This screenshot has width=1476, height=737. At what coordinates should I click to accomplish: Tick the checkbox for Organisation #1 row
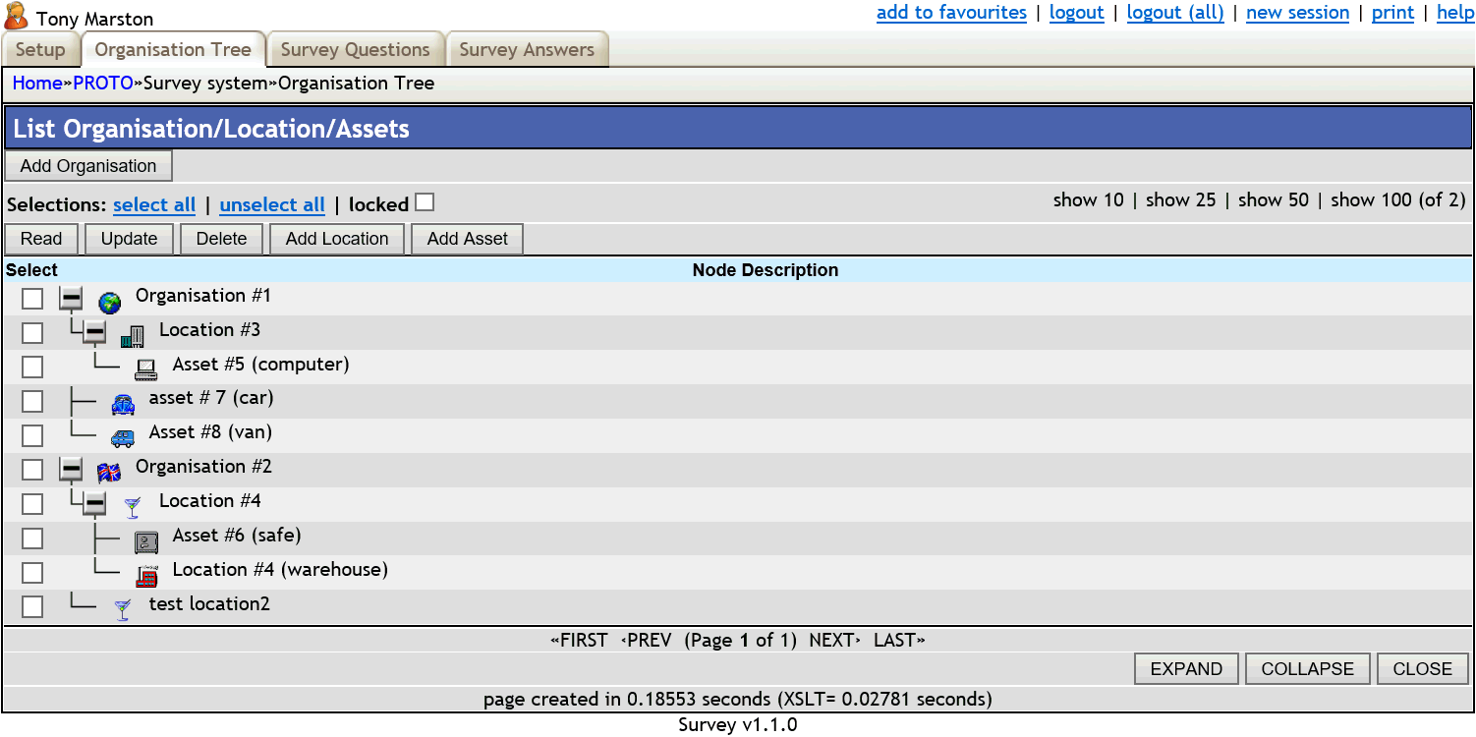click(31, 298)
